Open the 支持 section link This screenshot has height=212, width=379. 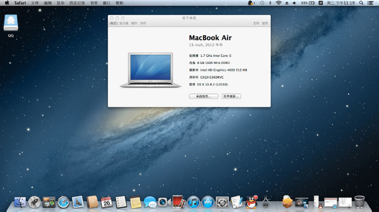(x=256, y=23)
